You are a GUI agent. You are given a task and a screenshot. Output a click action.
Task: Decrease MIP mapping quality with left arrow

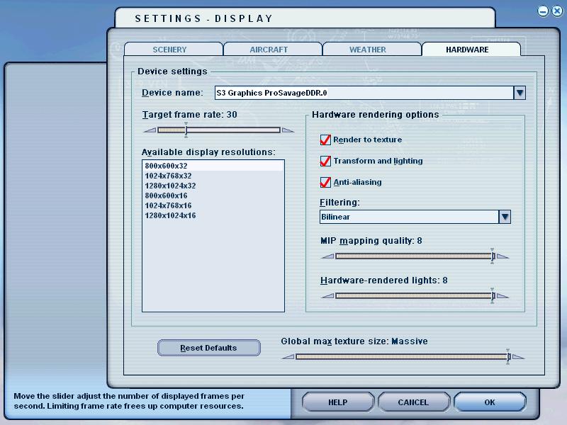click(x=327, y=256)
